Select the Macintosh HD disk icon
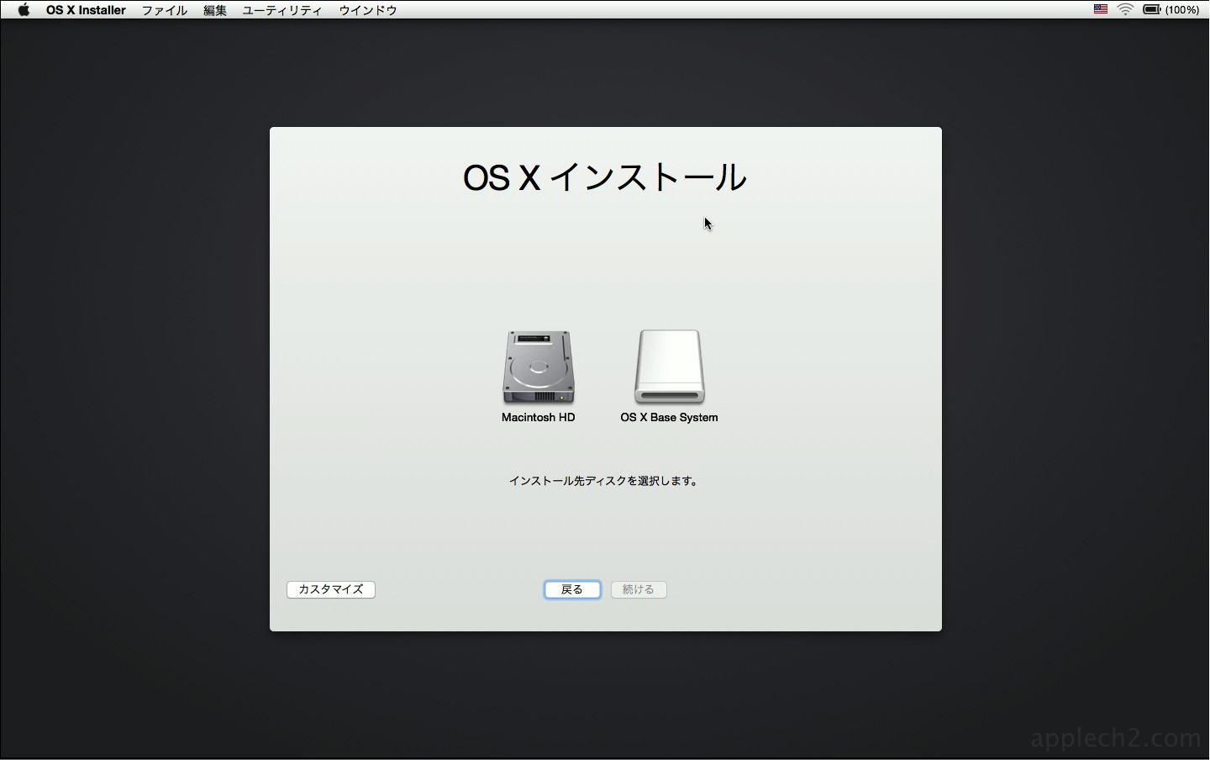Image resolution: width=1210 pixels, height=760 pixels. click(x=539, y=367)
